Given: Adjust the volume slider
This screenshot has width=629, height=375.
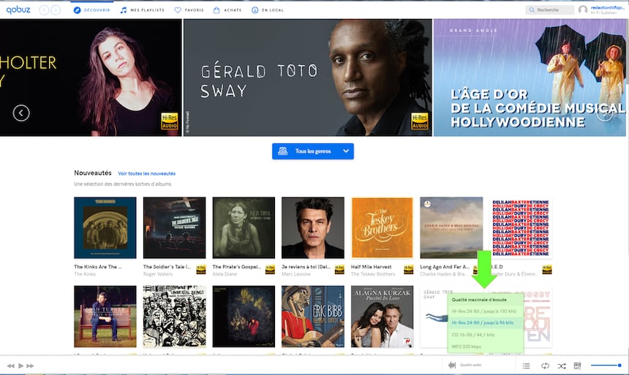Looking at the screenshot, I should click(x=606, y=365).
